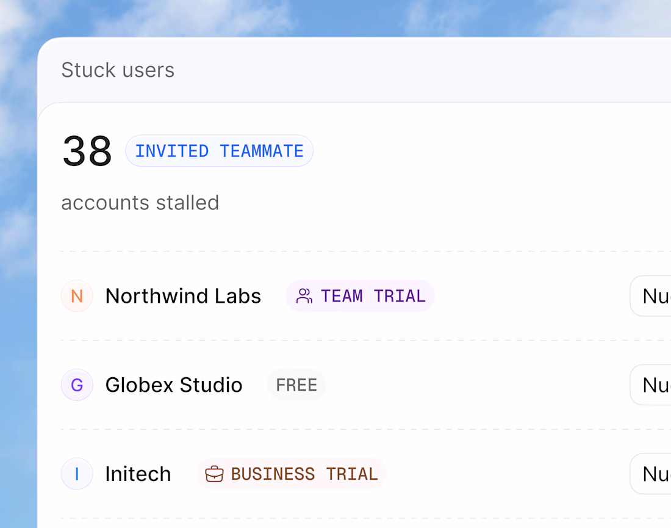The image size is (671, 528).
Task: Open the Northwind Labs account name
Action: click(183, 296)
